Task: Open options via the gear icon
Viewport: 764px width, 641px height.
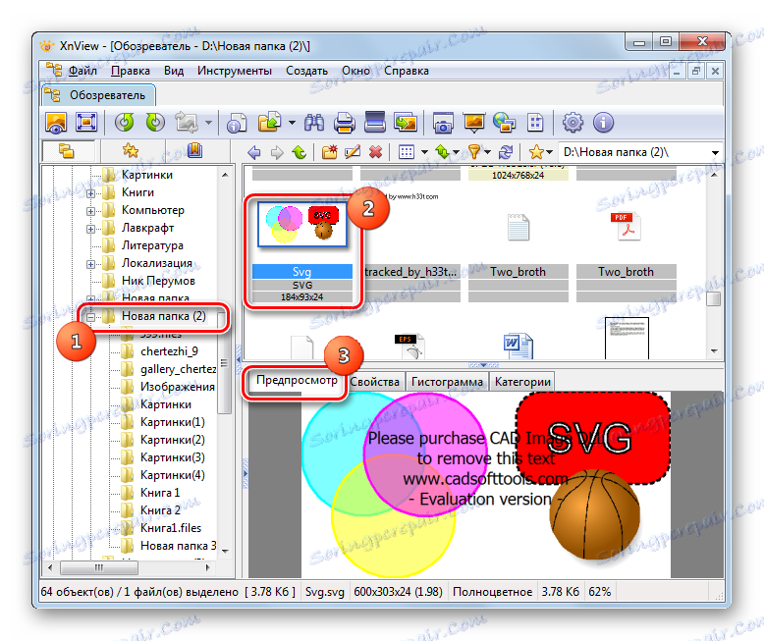Action: click(573, 123)
